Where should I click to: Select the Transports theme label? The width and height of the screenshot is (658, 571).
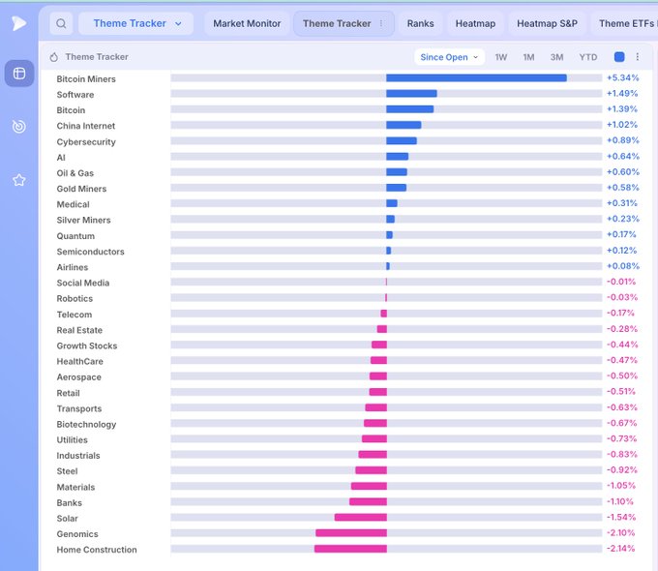(x=79, y=408)
